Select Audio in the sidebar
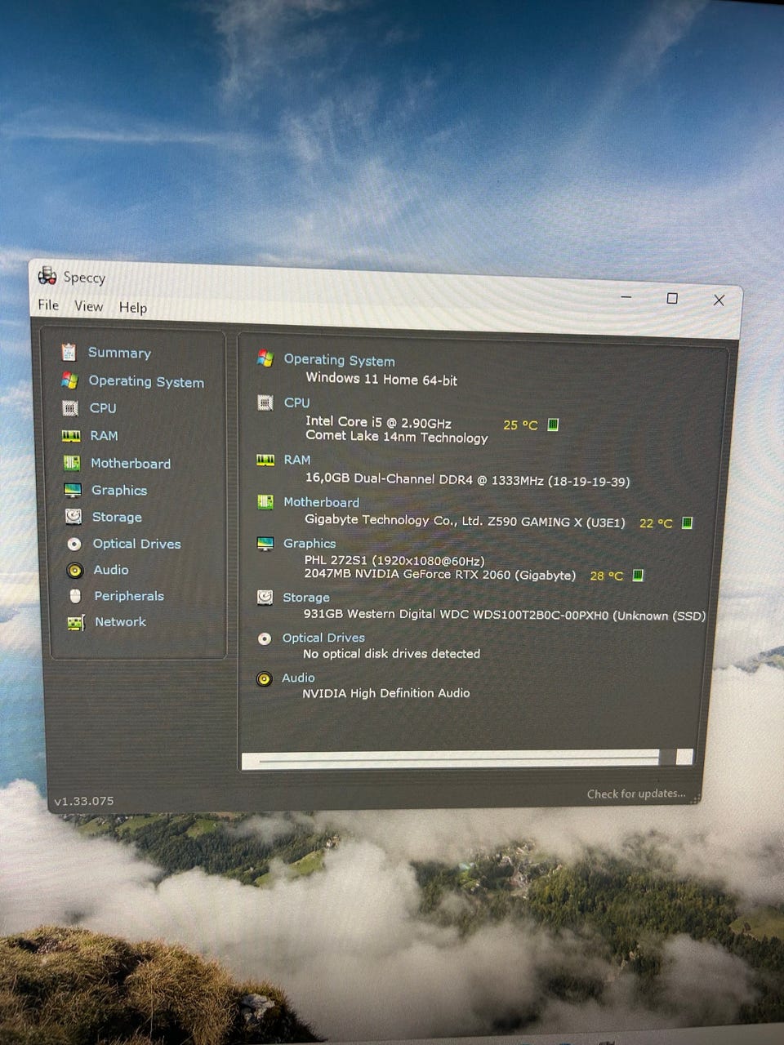The image size is (784, 1045). (x=111, y=570)
